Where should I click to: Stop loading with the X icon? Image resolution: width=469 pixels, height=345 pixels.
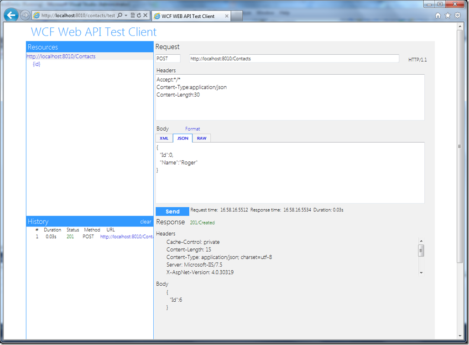146,15
